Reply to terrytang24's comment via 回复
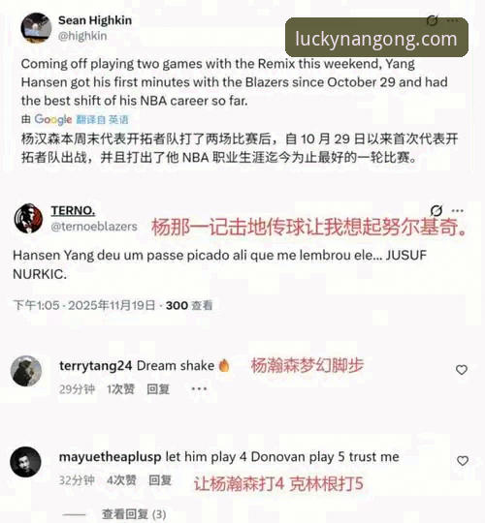Screen dimensions: 485x523 [158, 389]
